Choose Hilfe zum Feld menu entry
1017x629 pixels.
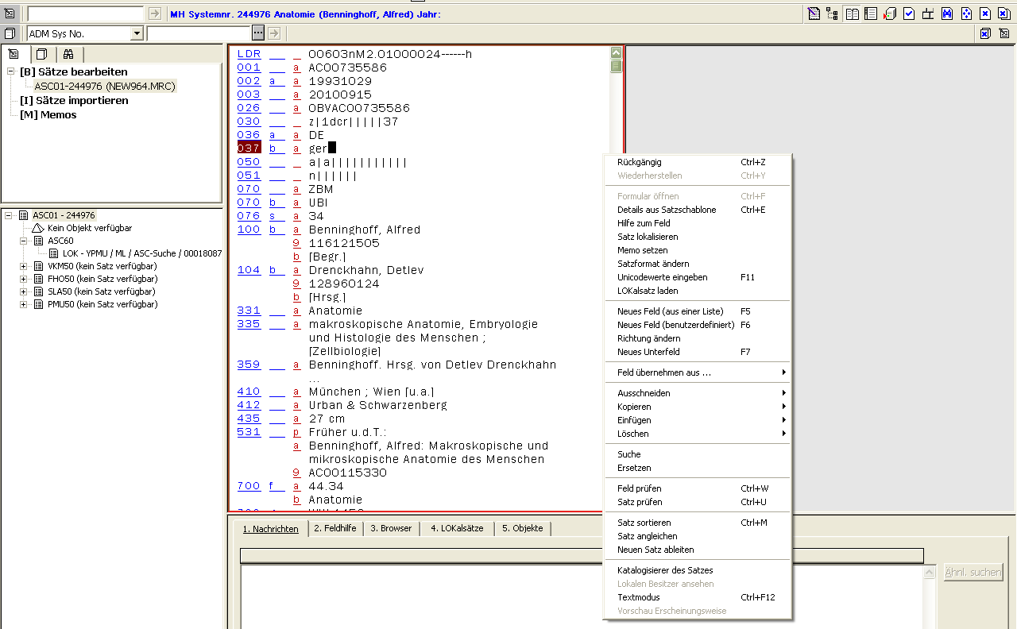tap(697, 223)
